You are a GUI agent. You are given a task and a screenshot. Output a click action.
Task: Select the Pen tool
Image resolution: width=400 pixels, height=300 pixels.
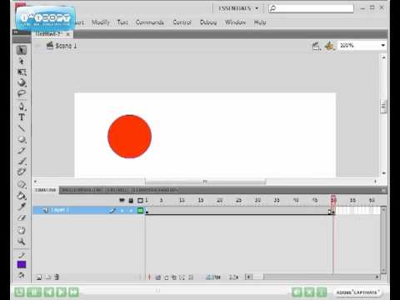coord(22,107)
